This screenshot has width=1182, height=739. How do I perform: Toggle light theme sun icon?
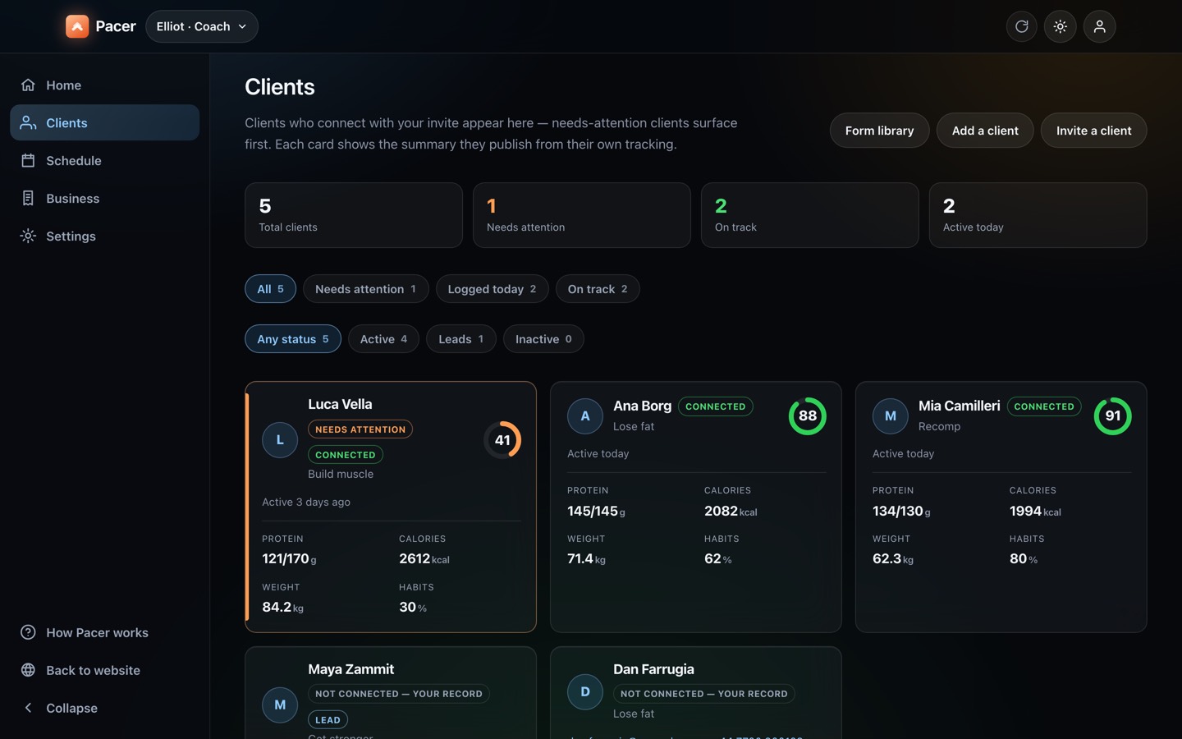click(x=1061, y=26)
